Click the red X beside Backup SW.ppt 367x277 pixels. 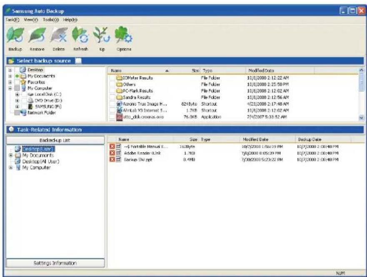point(112,160)
